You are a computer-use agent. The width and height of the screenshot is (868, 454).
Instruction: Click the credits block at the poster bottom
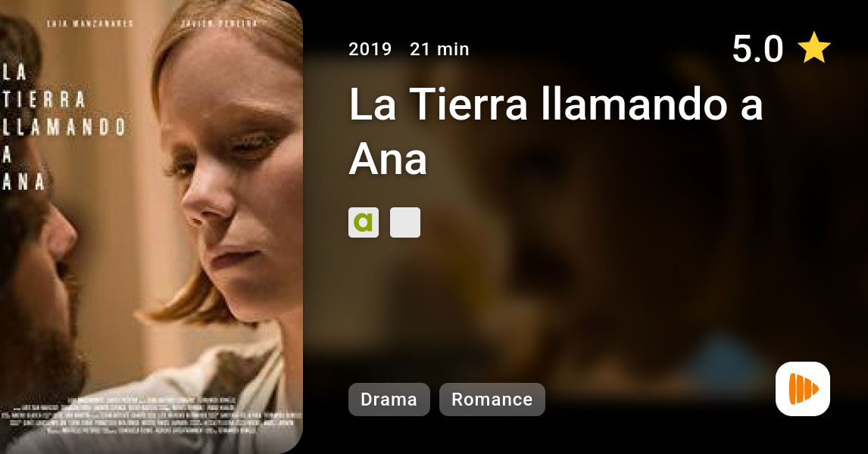(x=151, y=415)
